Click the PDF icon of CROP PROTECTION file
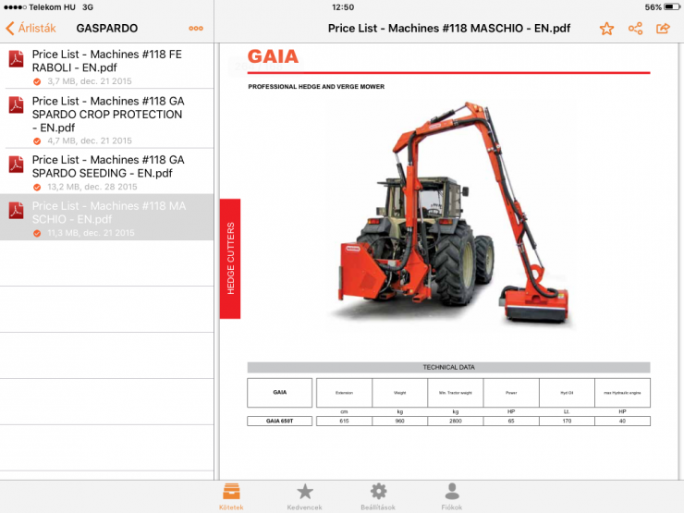The width and height of the screenshot is (684, 513). coord(16,105)
